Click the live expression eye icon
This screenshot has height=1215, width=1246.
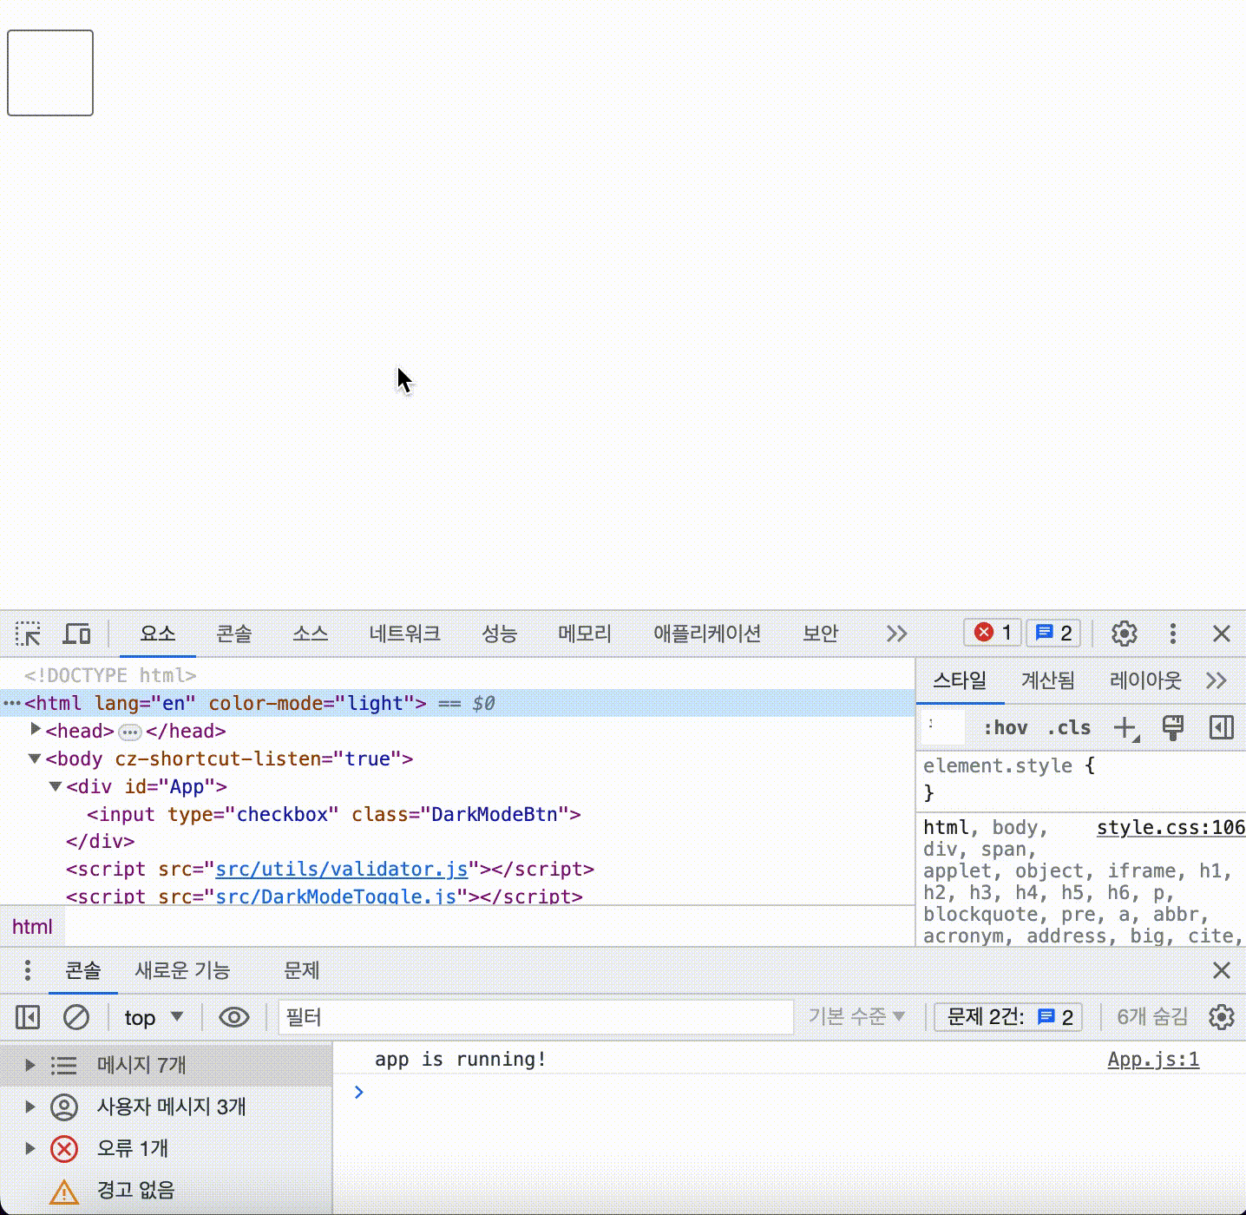click(234, 1017)
